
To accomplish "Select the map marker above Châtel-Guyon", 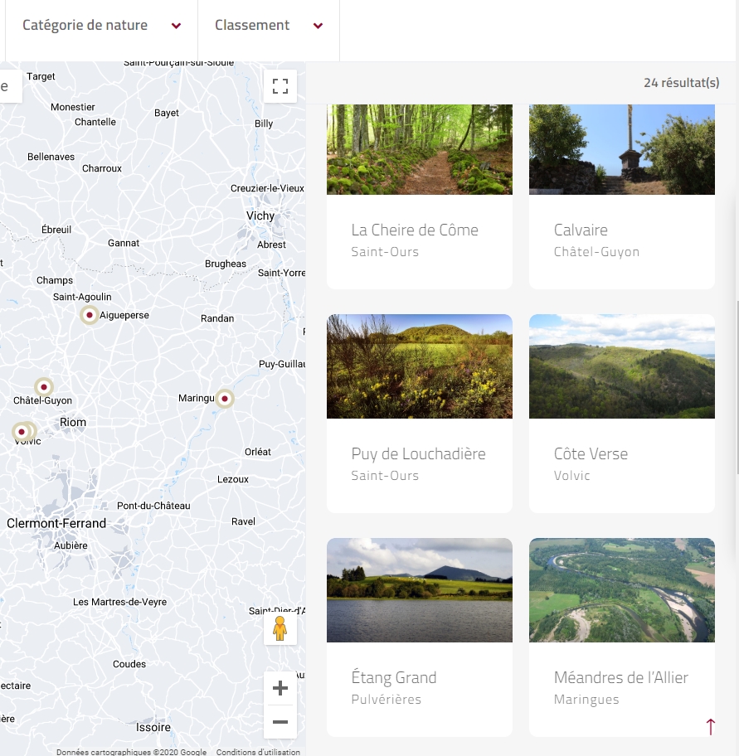I will [44, 386].
